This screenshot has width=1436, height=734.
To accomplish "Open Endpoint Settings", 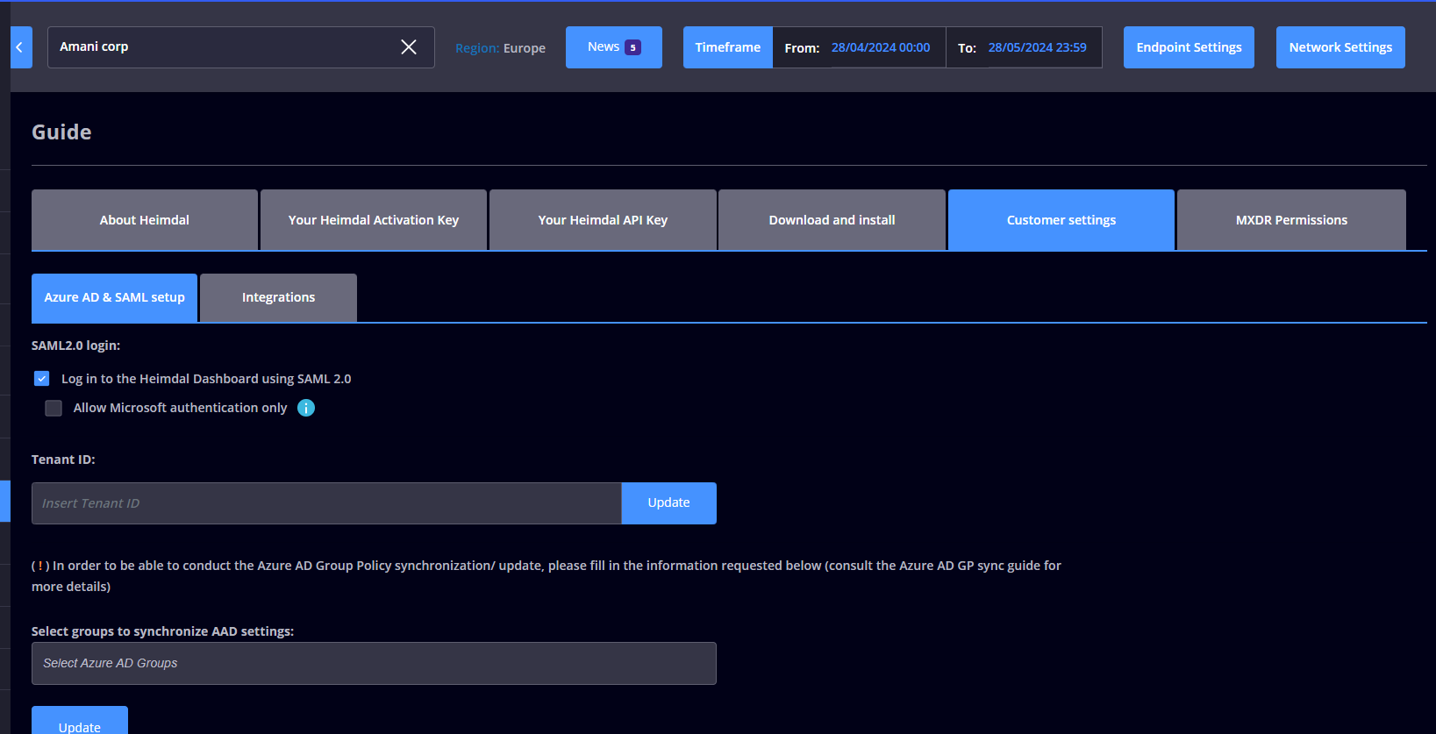I will click(x=1189, y=47).
